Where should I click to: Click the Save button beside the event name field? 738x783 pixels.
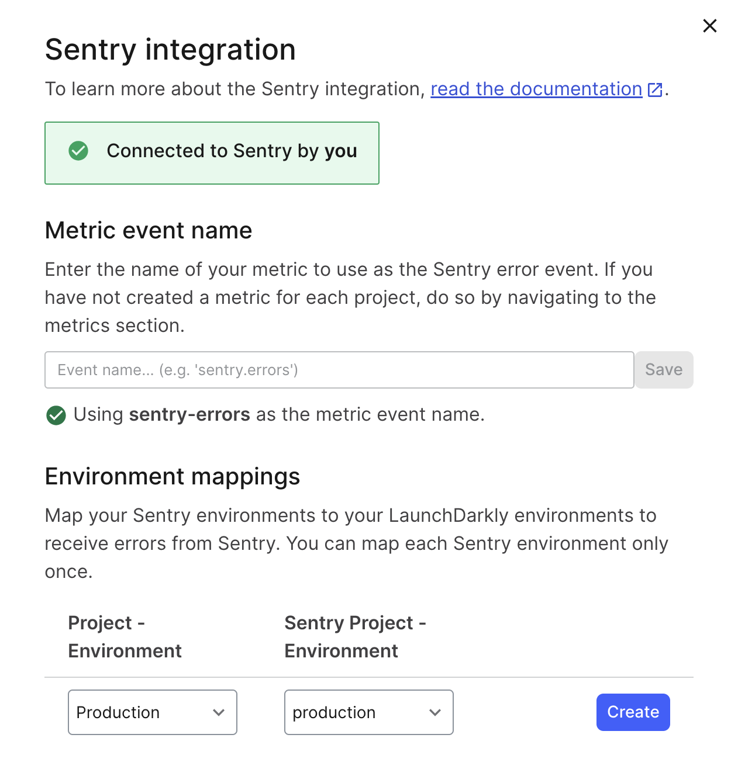(664, 369)
